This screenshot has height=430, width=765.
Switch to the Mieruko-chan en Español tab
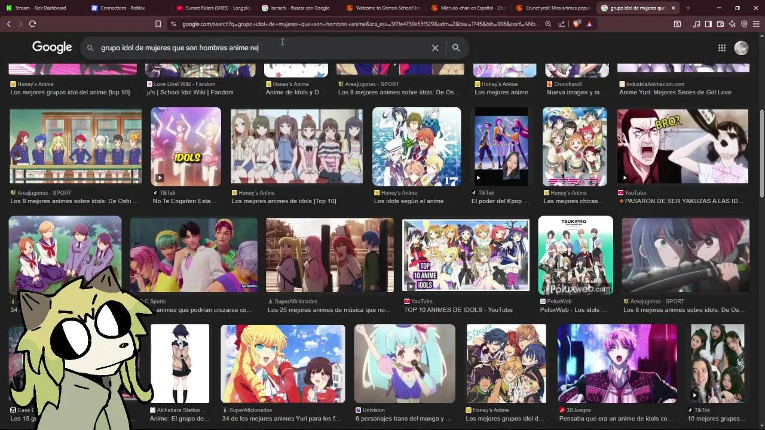[468, 8]
